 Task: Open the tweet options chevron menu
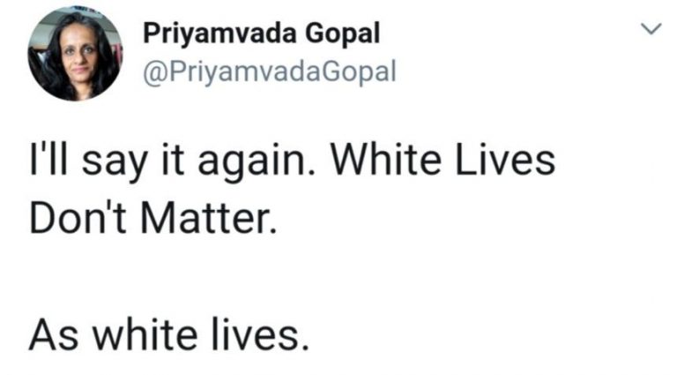649,31
